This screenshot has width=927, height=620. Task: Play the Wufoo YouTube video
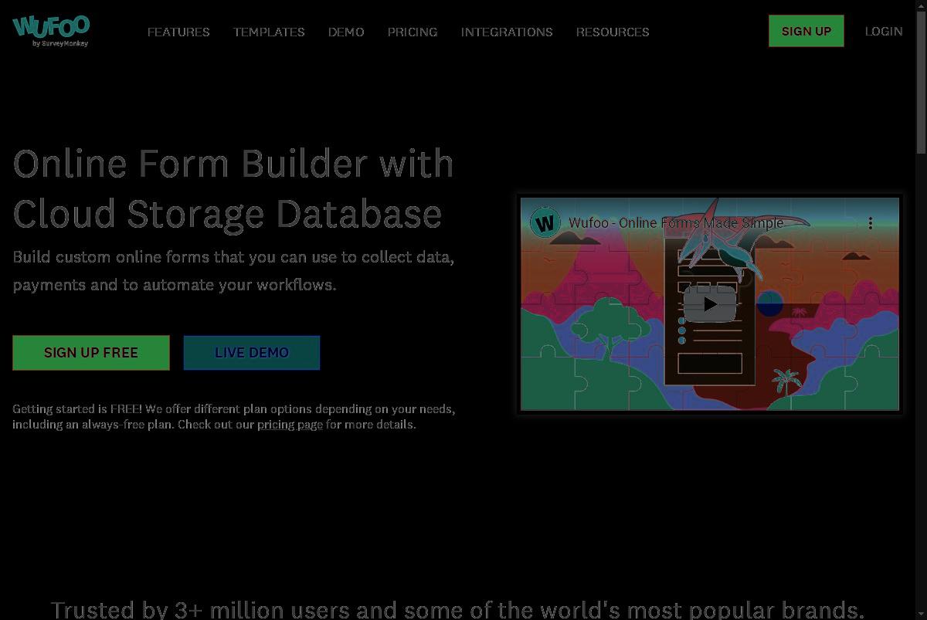[709, 304]
